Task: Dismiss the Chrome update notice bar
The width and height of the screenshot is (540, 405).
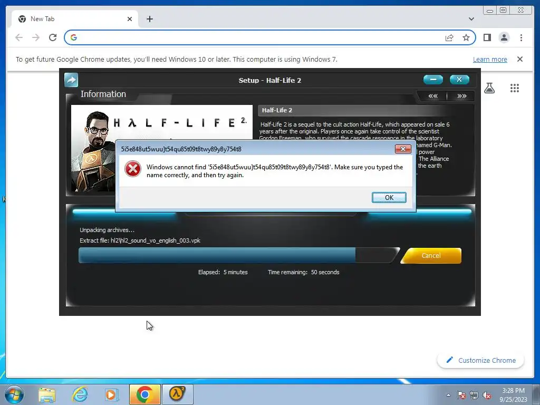Action: point(519,59)
